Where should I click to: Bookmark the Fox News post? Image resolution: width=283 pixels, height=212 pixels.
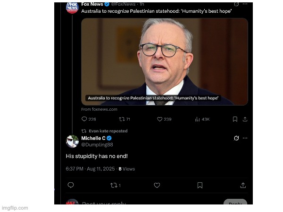click(235, 119)
